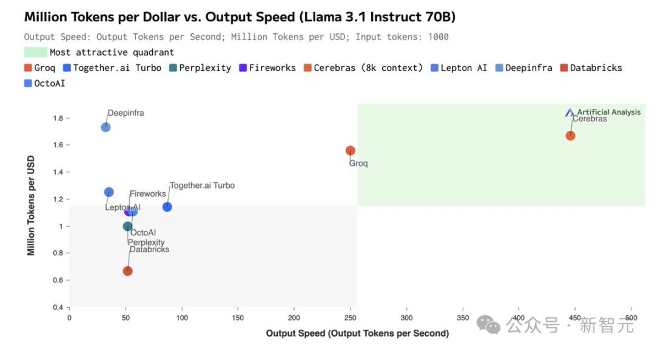This screenshot has width=655, height=351.
Task: Select the Deepinfra data point
Action: tap(106, 127)
